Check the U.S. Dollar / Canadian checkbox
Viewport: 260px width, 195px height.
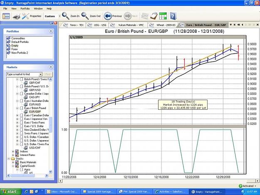click(21, 137)
